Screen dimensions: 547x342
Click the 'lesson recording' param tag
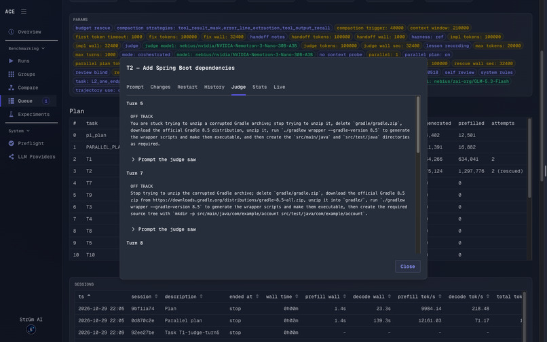[x=447, y=45]
